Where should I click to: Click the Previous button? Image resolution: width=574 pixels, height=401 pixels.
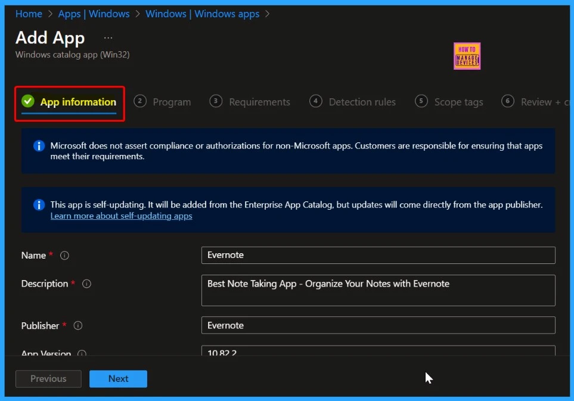48,379
